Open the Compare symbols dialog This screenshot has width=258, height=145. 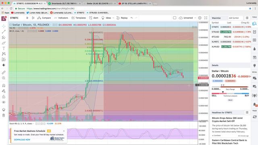pos(44,18)
